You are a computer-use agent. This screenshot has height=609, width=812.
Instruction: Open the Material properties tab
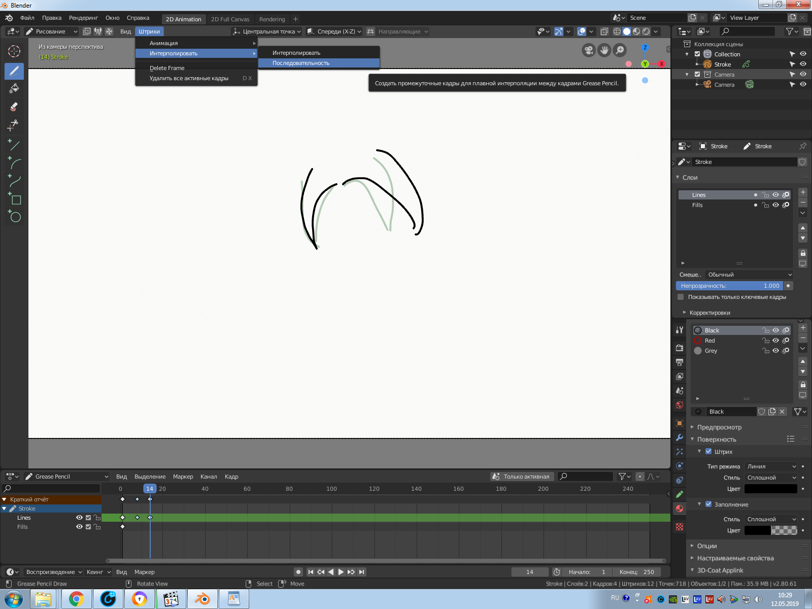680,509
